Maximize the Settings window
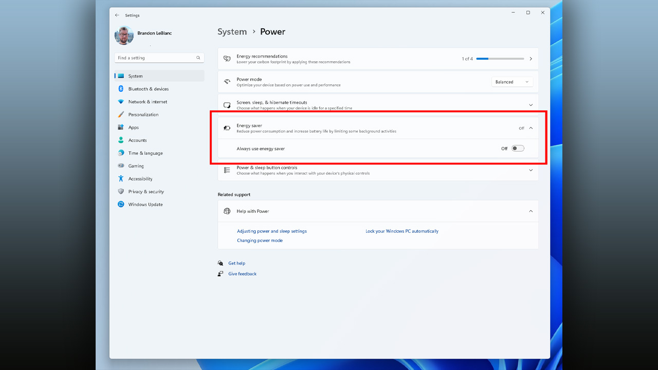The width and height of the screenshot is (658, 370). point(528,13)
